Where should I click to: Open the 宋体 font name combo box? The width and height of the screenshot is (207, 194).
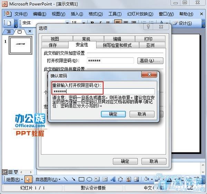pos(45,23)
